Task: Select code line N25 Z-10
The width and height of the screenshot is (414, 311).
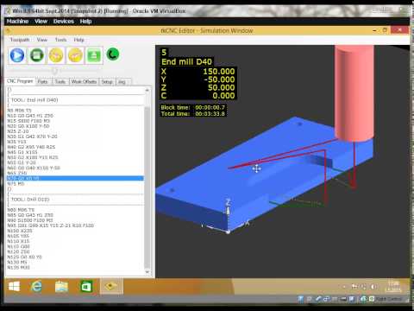Action: [x=18, y=131]
